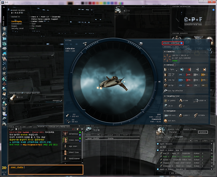Click the Search String input field
217x177 pixels.
point(190,132)
